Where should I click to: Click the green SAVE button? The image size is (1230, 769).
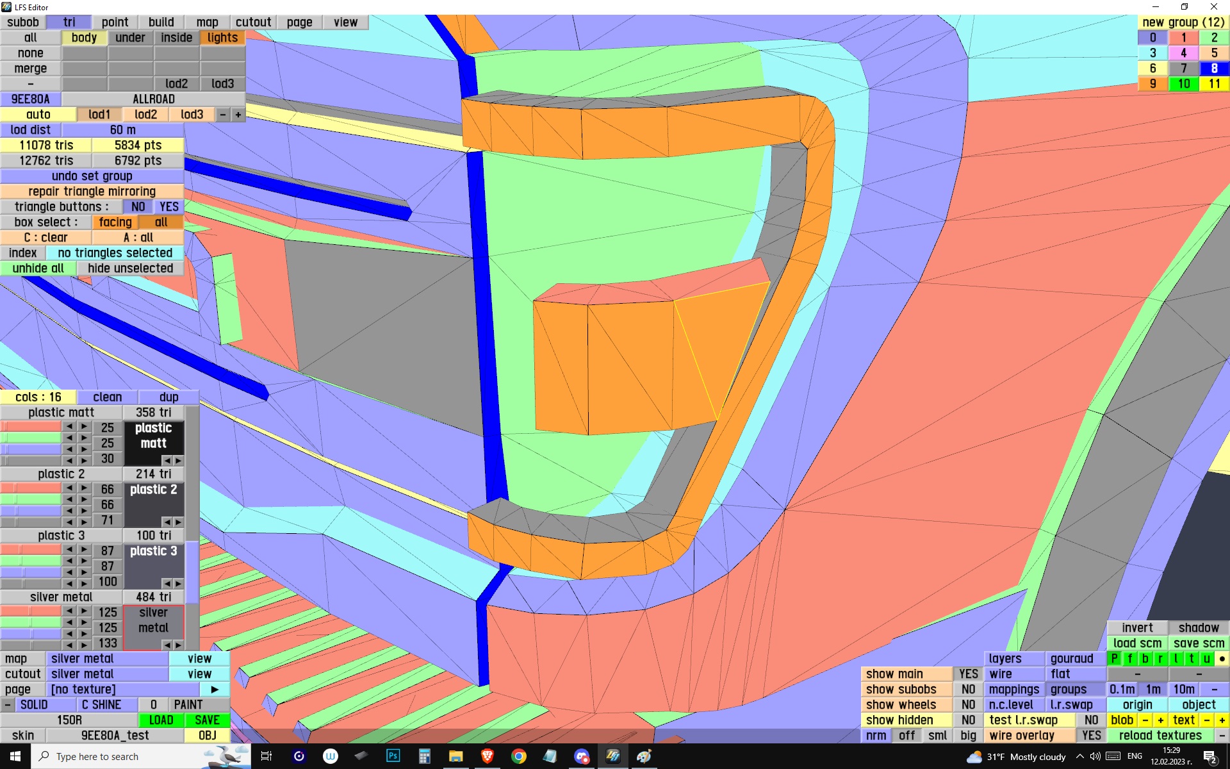207,720
